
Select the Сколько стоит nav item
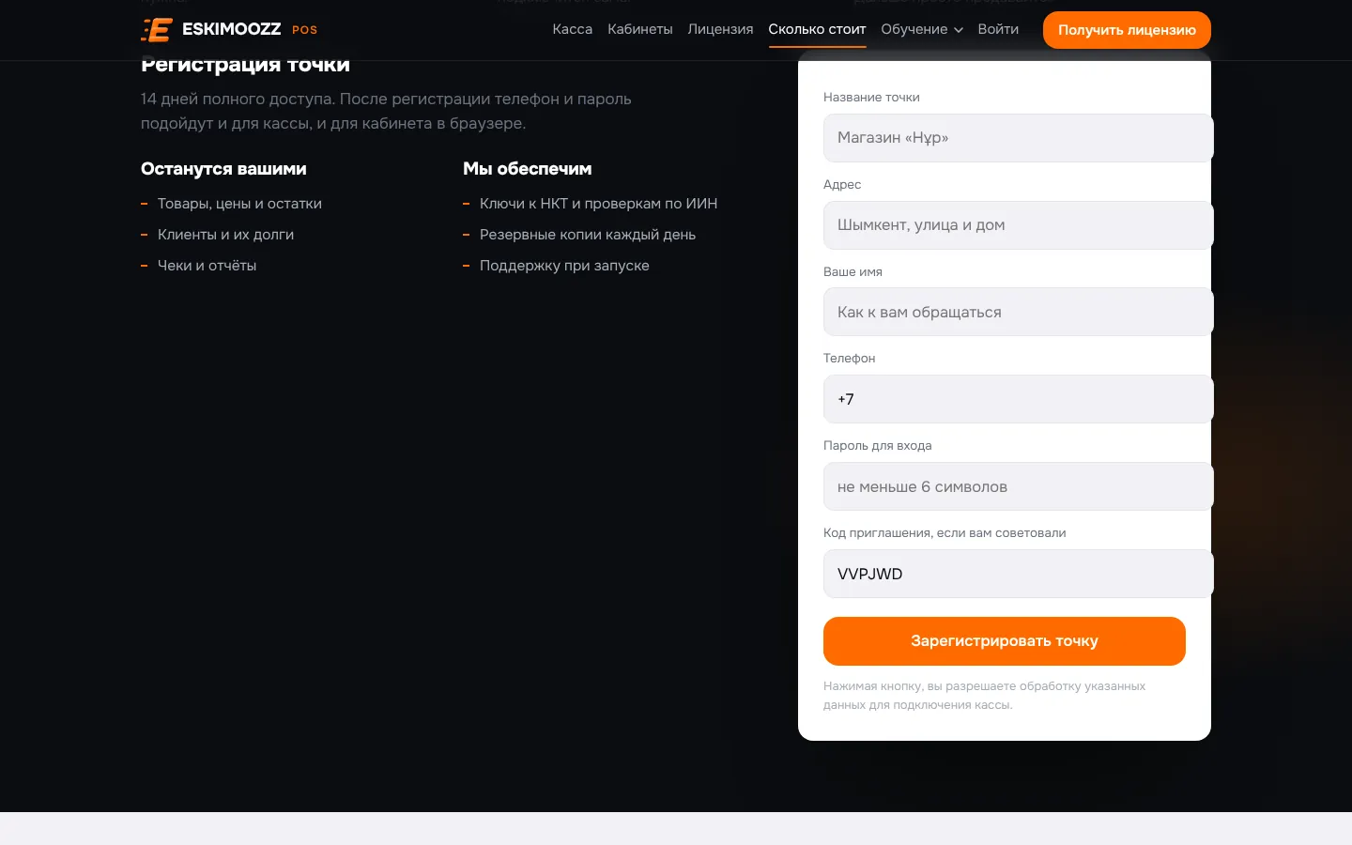click(x=817, y=29)
